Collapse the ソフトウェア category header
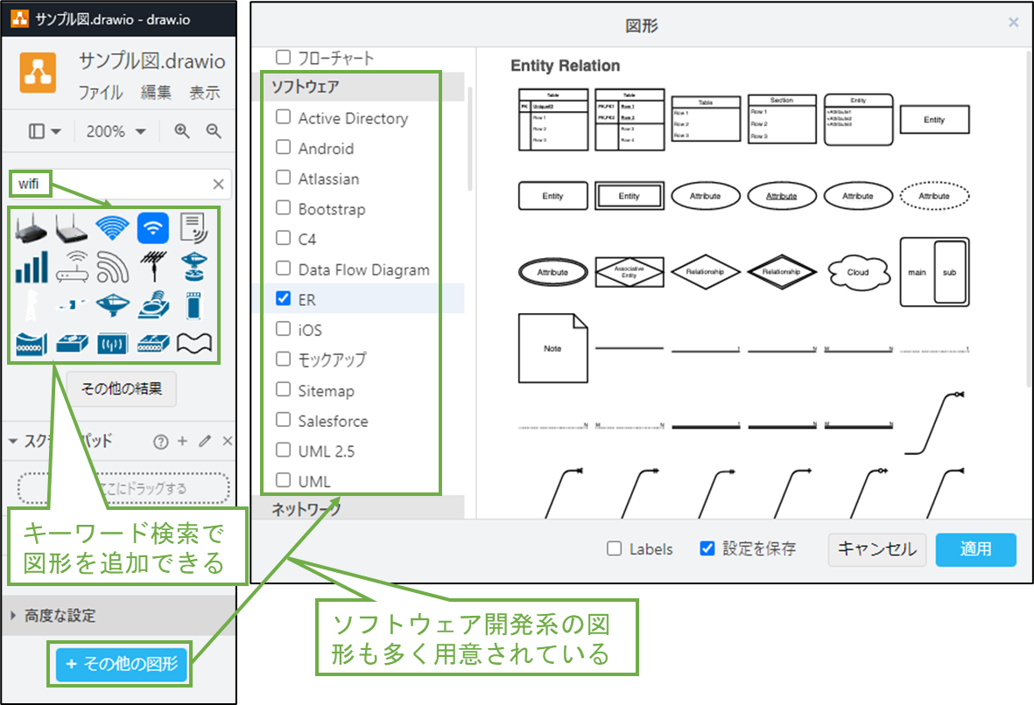 (x=358, y=87)
